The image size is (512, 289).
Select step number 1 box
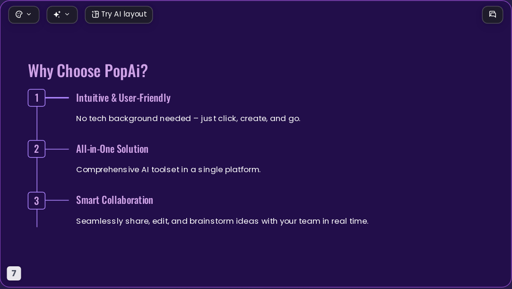pyautogui.click(x=36, y=97)
